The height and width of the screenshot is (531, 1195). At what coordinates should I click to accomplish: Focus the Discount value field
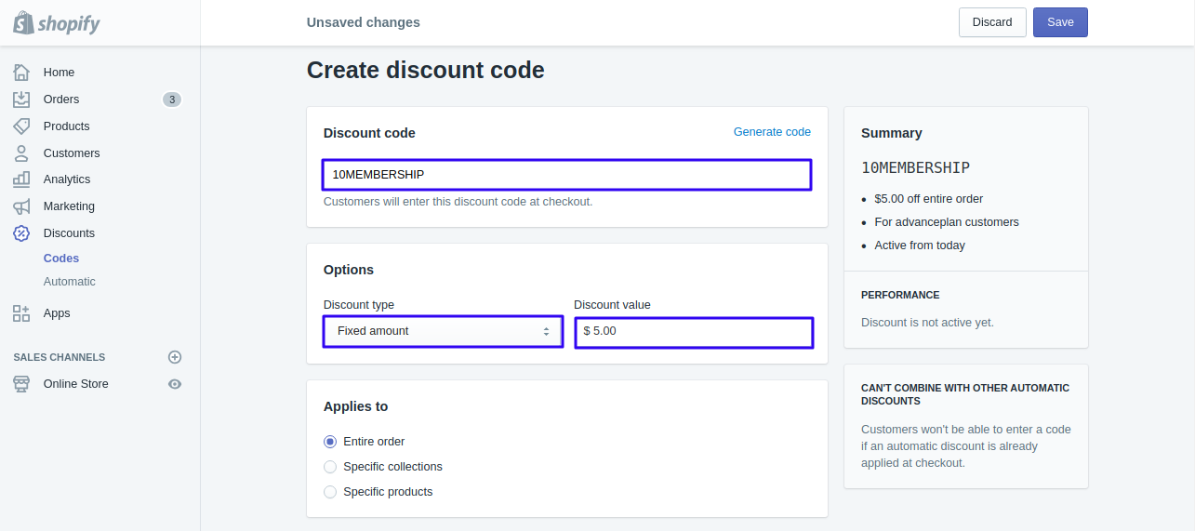pyautogui.click(x=694, y=332)
